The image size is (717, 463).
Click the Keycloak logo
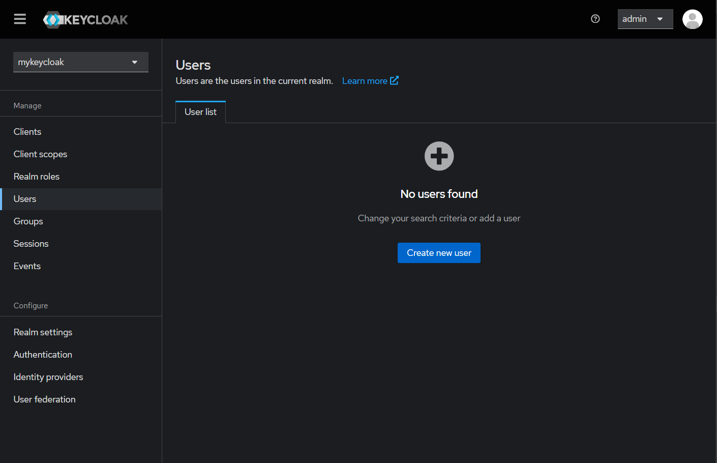[x=85, y=19]
